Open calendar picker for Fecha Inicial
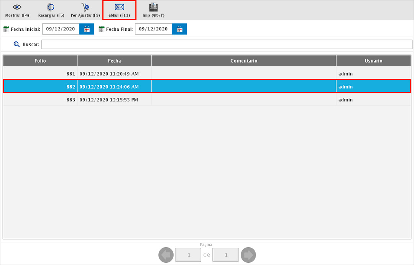 point(87,29)
